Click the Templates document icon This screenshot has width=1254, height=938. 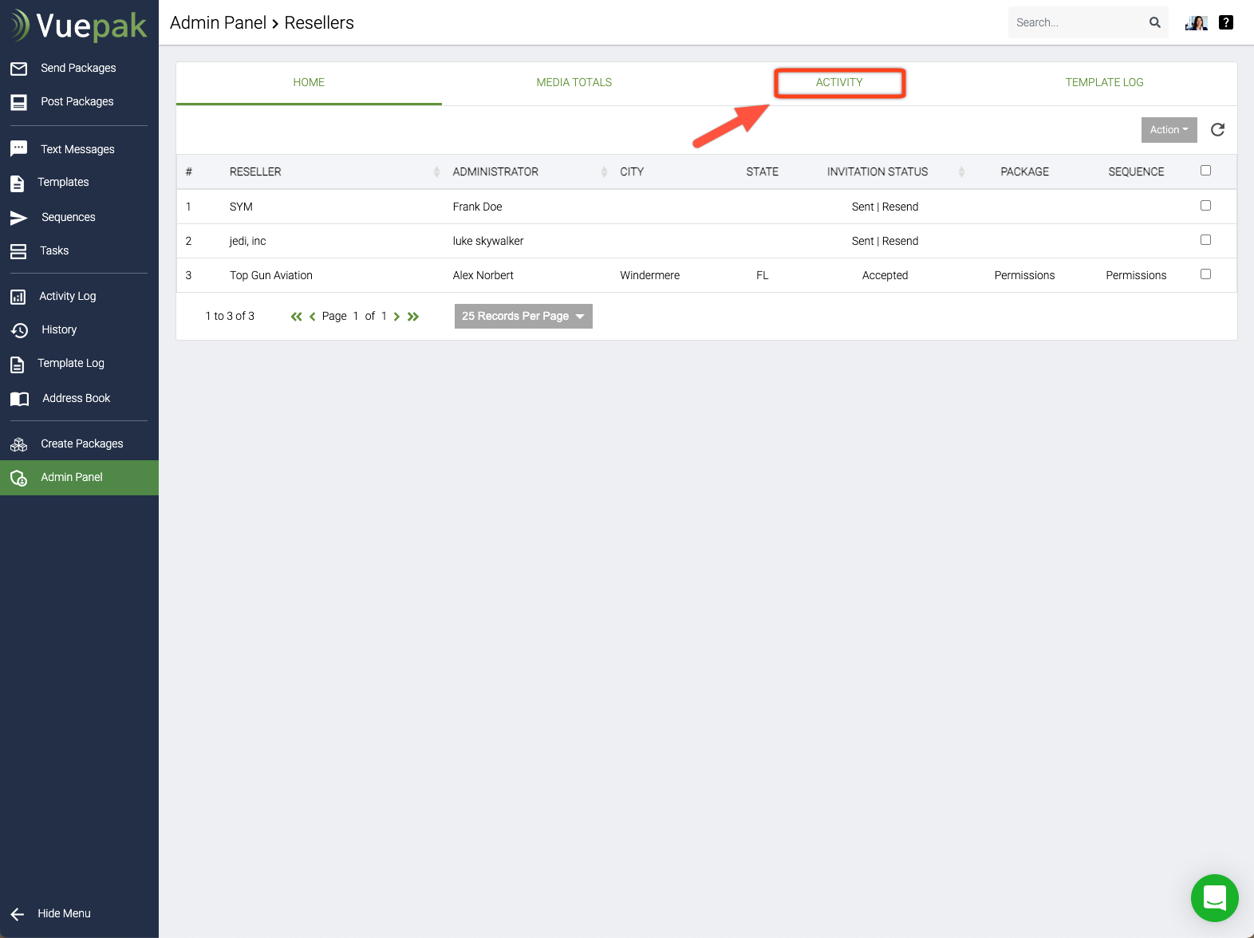tap(17, 183)
